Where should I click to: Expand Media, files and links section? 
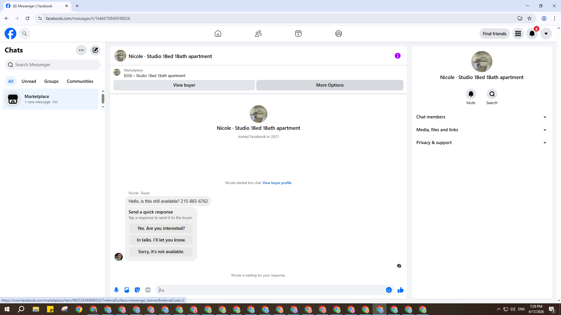pos(481,130)
